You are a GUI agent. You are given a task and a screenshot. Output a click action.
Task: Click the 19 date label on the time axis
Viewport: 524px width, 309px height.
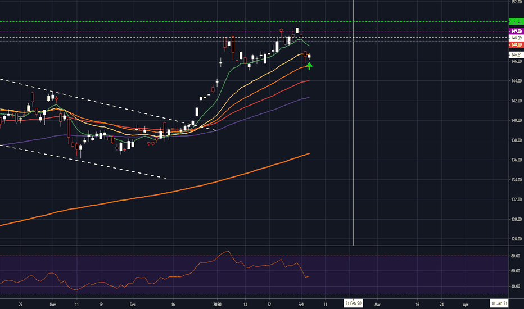click(x=101, y=305)
